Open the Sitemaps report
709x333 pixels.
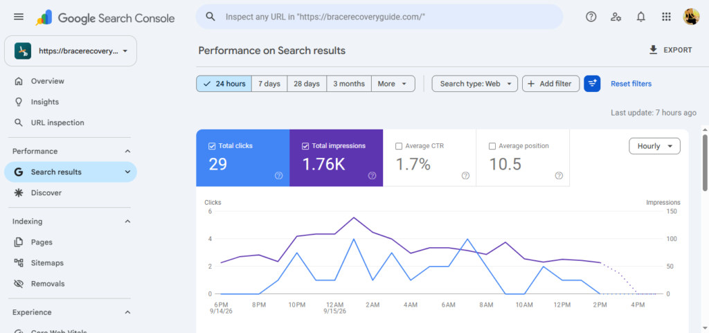(71, 263)
